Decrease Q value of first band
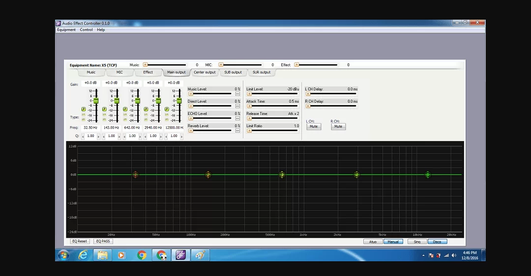This screenshot has width=531, height=276. coord(83,136)
